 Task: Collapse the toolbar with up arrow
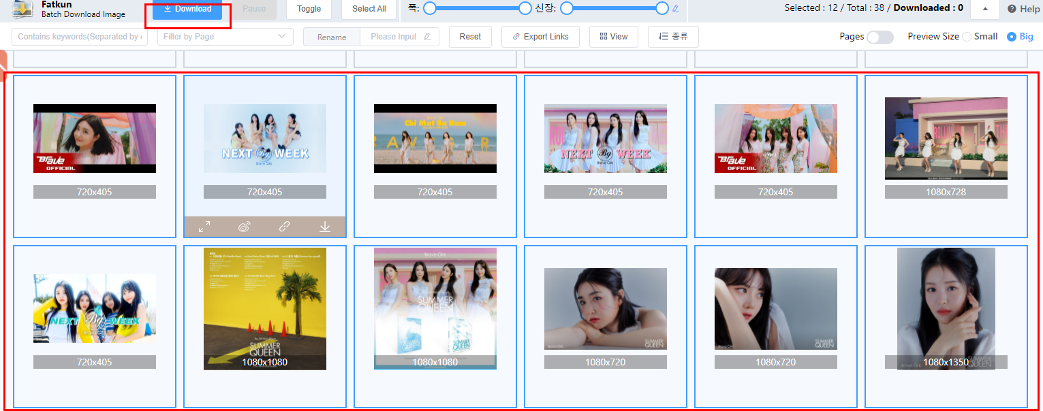pyautogui.click(x=985, y=9)
